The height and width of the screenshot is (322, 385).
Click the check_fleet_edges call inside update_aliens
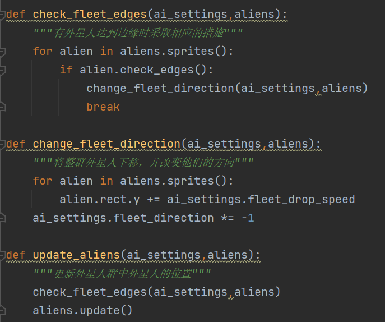(x=90, y=292)
